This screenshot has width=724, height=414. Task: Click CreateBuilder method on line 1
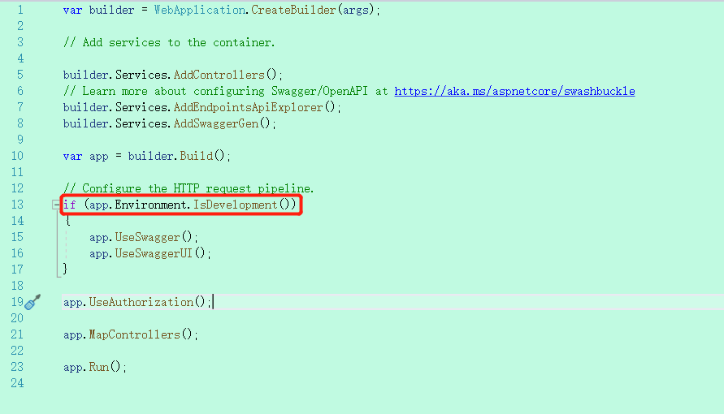click(293, 10)
